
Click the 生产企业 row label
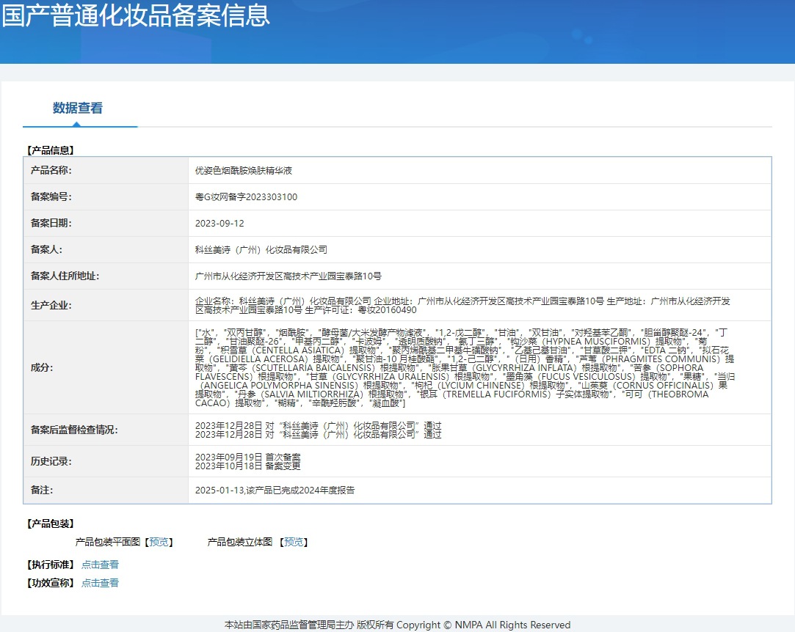[x=51, y=305]
